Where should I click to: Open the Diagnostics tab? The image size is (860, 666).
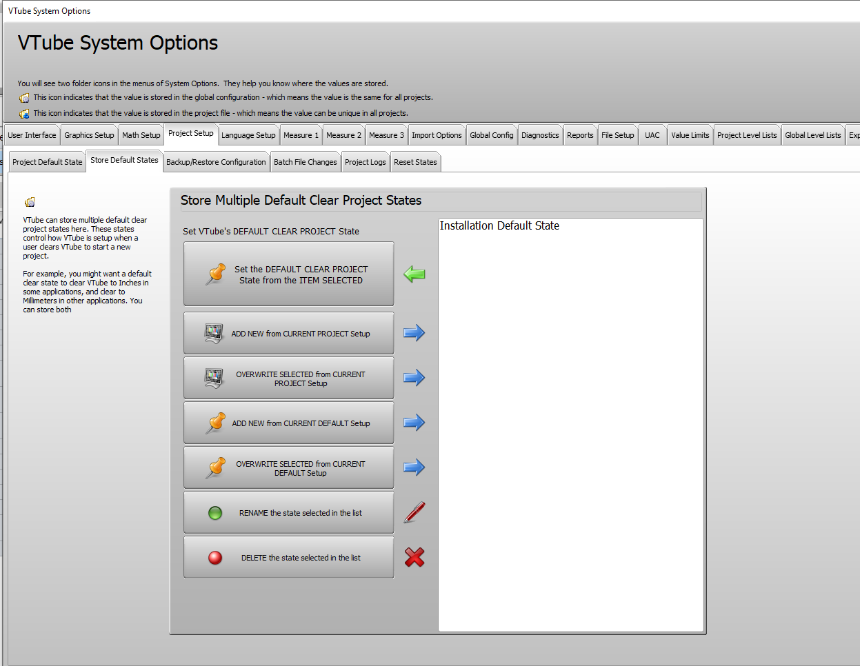tap(540, 135)
